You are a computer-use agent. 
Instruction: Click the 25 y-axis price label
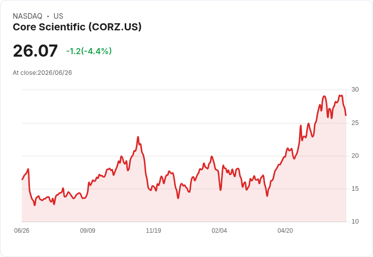[355, 123]
